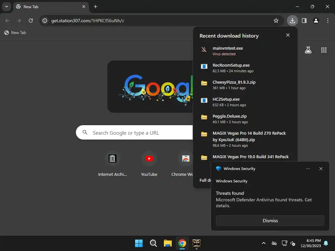
Task: Open Windows Security notification options ellipsis
Action: point(308,169)
